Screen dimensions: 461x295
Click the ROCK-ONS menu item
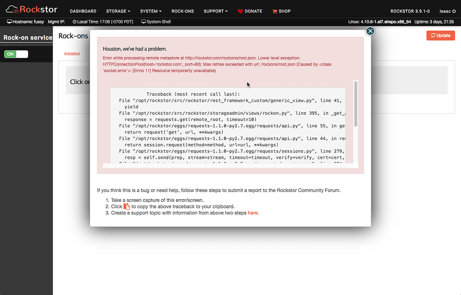182,11
